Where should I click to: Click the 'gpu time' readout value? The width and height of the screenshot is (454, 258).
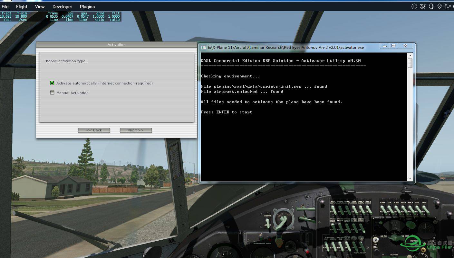click(x=83, y=16)
